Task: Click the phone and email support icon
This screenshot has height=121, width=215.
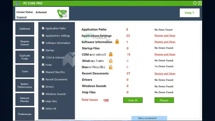Action: 62,14
